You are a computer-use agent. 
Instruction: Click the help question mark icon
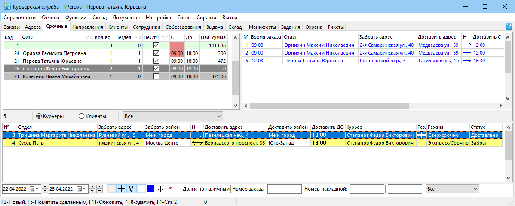coord(509,27)
